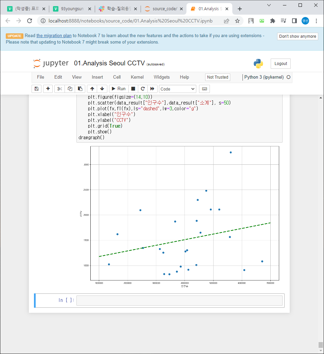Click page scrollbar thumb at bottom

click(321, 345)
